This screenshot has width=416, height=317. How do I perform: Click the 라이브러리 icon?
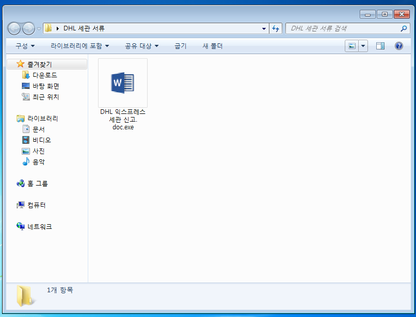tap(21, 119)
